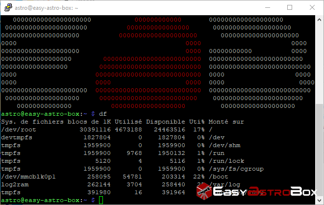Screen dimensions: 324x205
Task: Click the scrollbar up arrow
Action: point(319,21)
